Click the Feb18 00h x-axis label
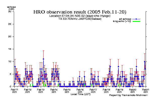Image resolution: width=161 pixels, height=100 pixels. (x=106, y=90)
